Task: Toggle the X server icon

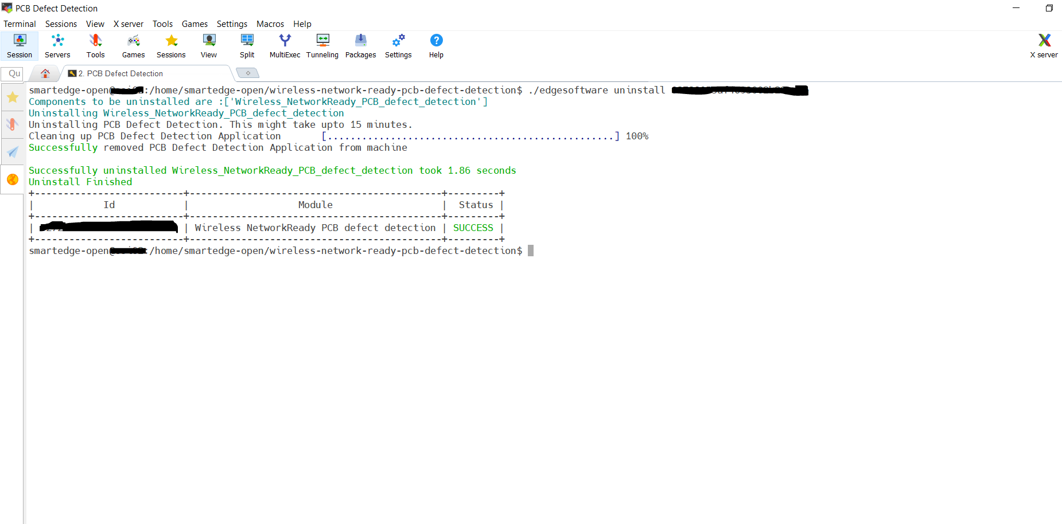Action: coord(1044,46)
